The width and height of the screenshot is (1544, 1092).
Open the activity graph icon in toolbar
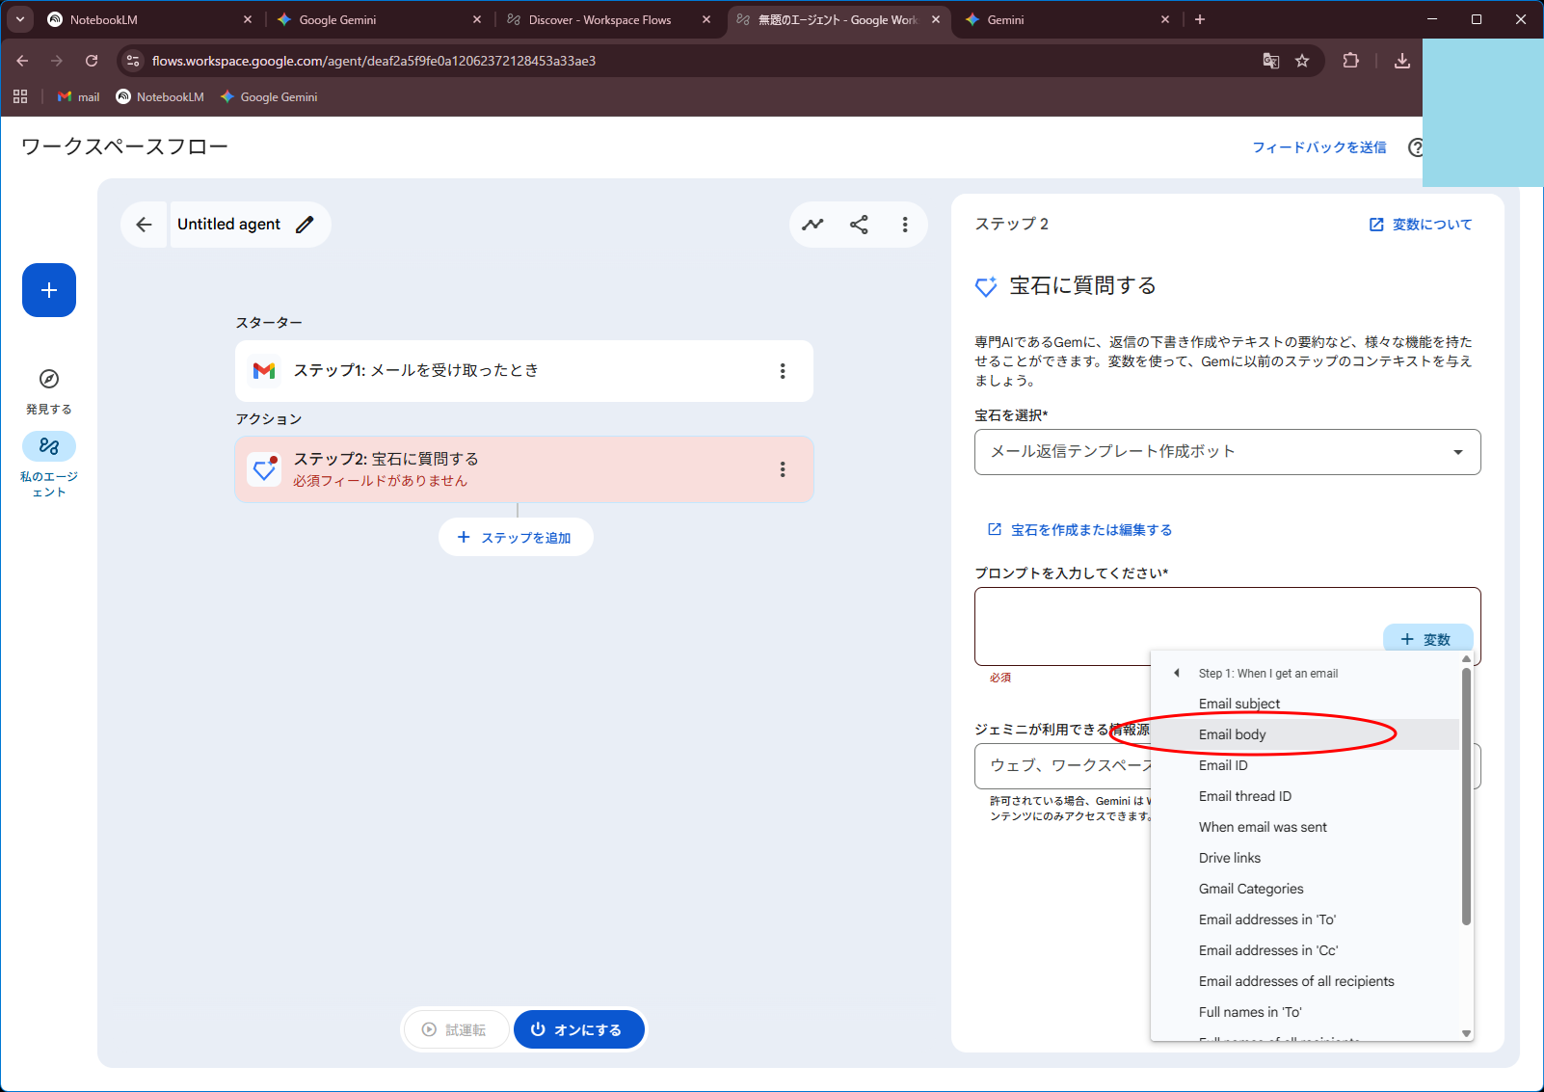click(x=812, y=225)
